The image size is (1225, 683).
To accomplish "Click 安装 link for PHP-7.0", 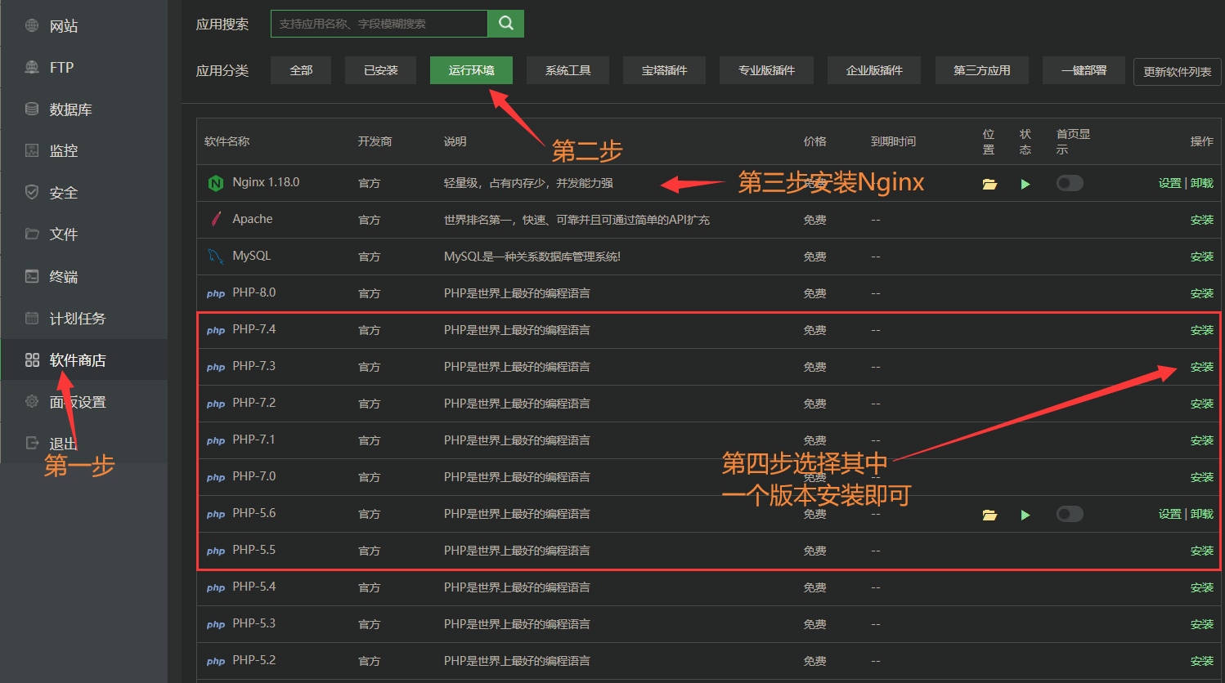I will pyautogui.click(x=1201, y=477).
